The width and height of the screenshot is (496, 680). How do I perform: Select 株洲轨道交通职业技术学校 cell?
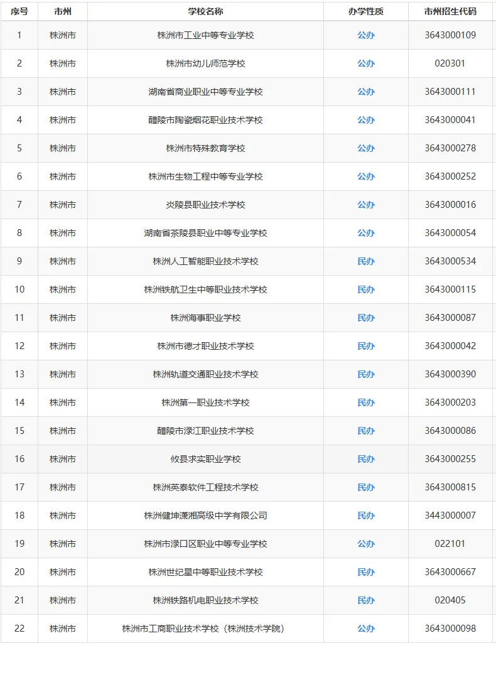coord(205,374)
